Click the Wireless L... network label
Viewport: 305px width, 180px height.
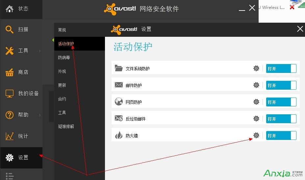coord(271,7)
